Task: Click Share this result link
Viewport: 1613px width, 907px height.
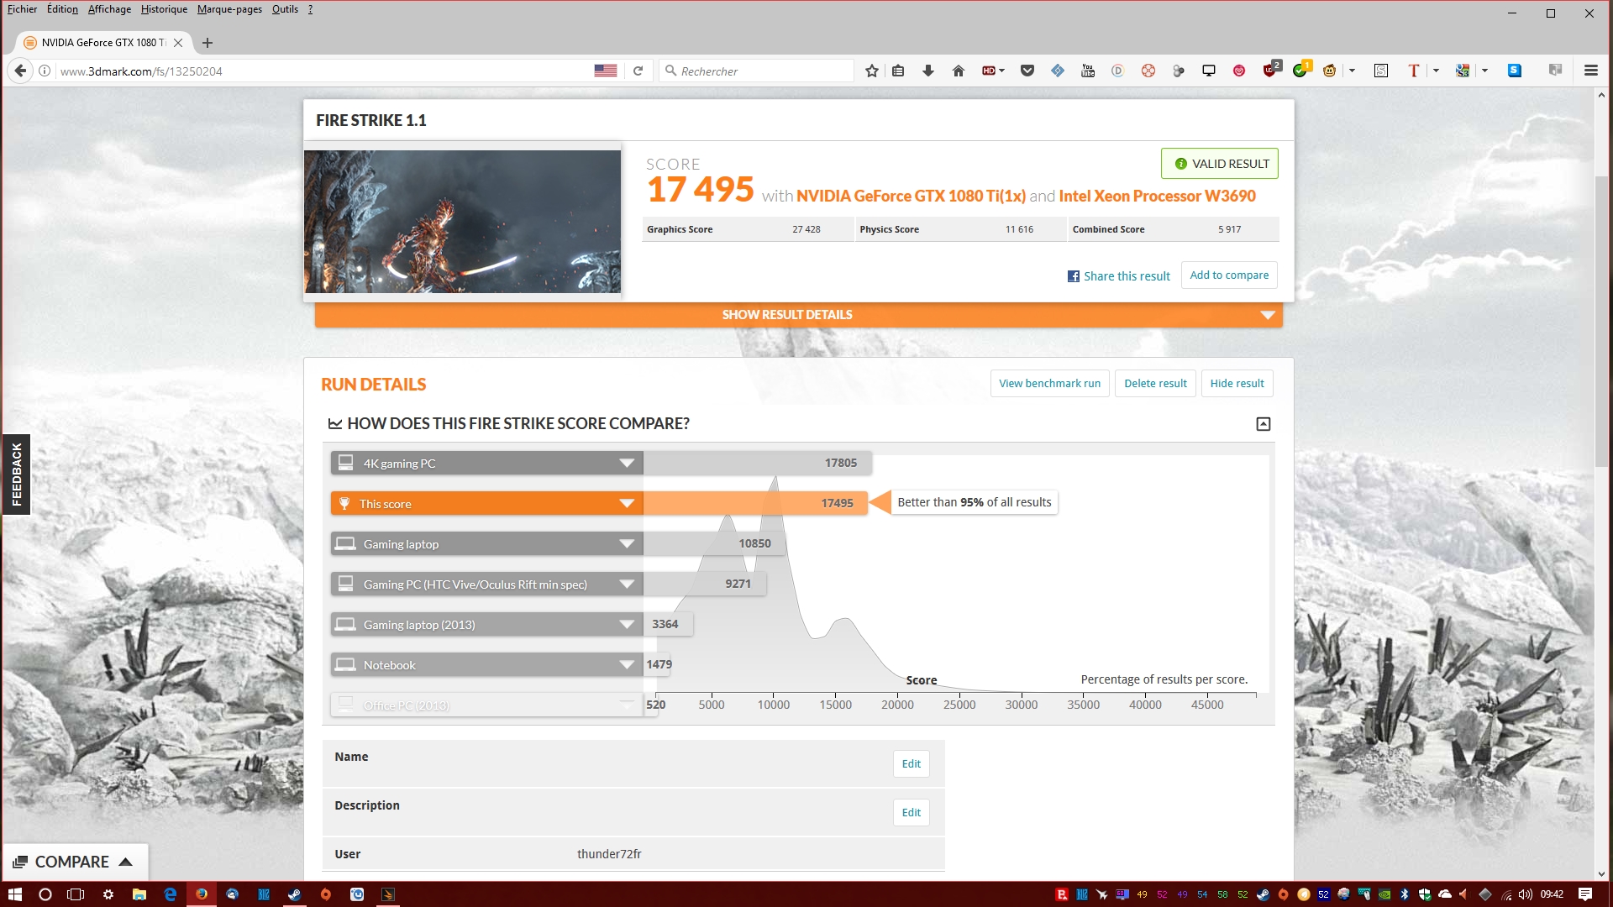Action: point(1118,276)
